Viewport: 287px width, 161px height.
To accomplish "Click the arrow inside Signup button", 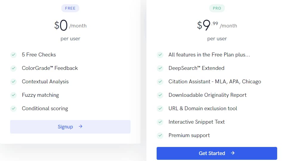I will 81,127.
